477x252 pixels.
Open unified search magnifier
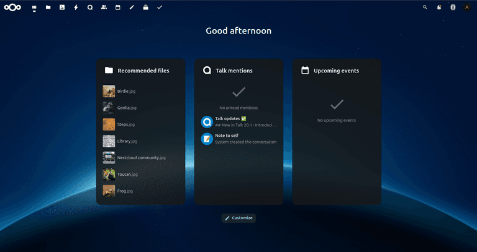point(425,7)
